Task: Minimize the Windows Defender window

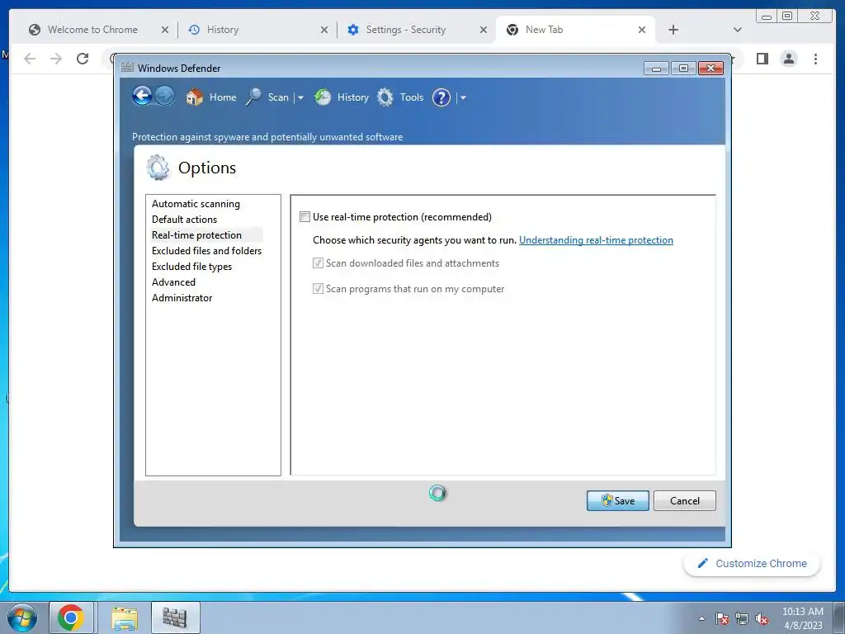Action: pos(656,68)
